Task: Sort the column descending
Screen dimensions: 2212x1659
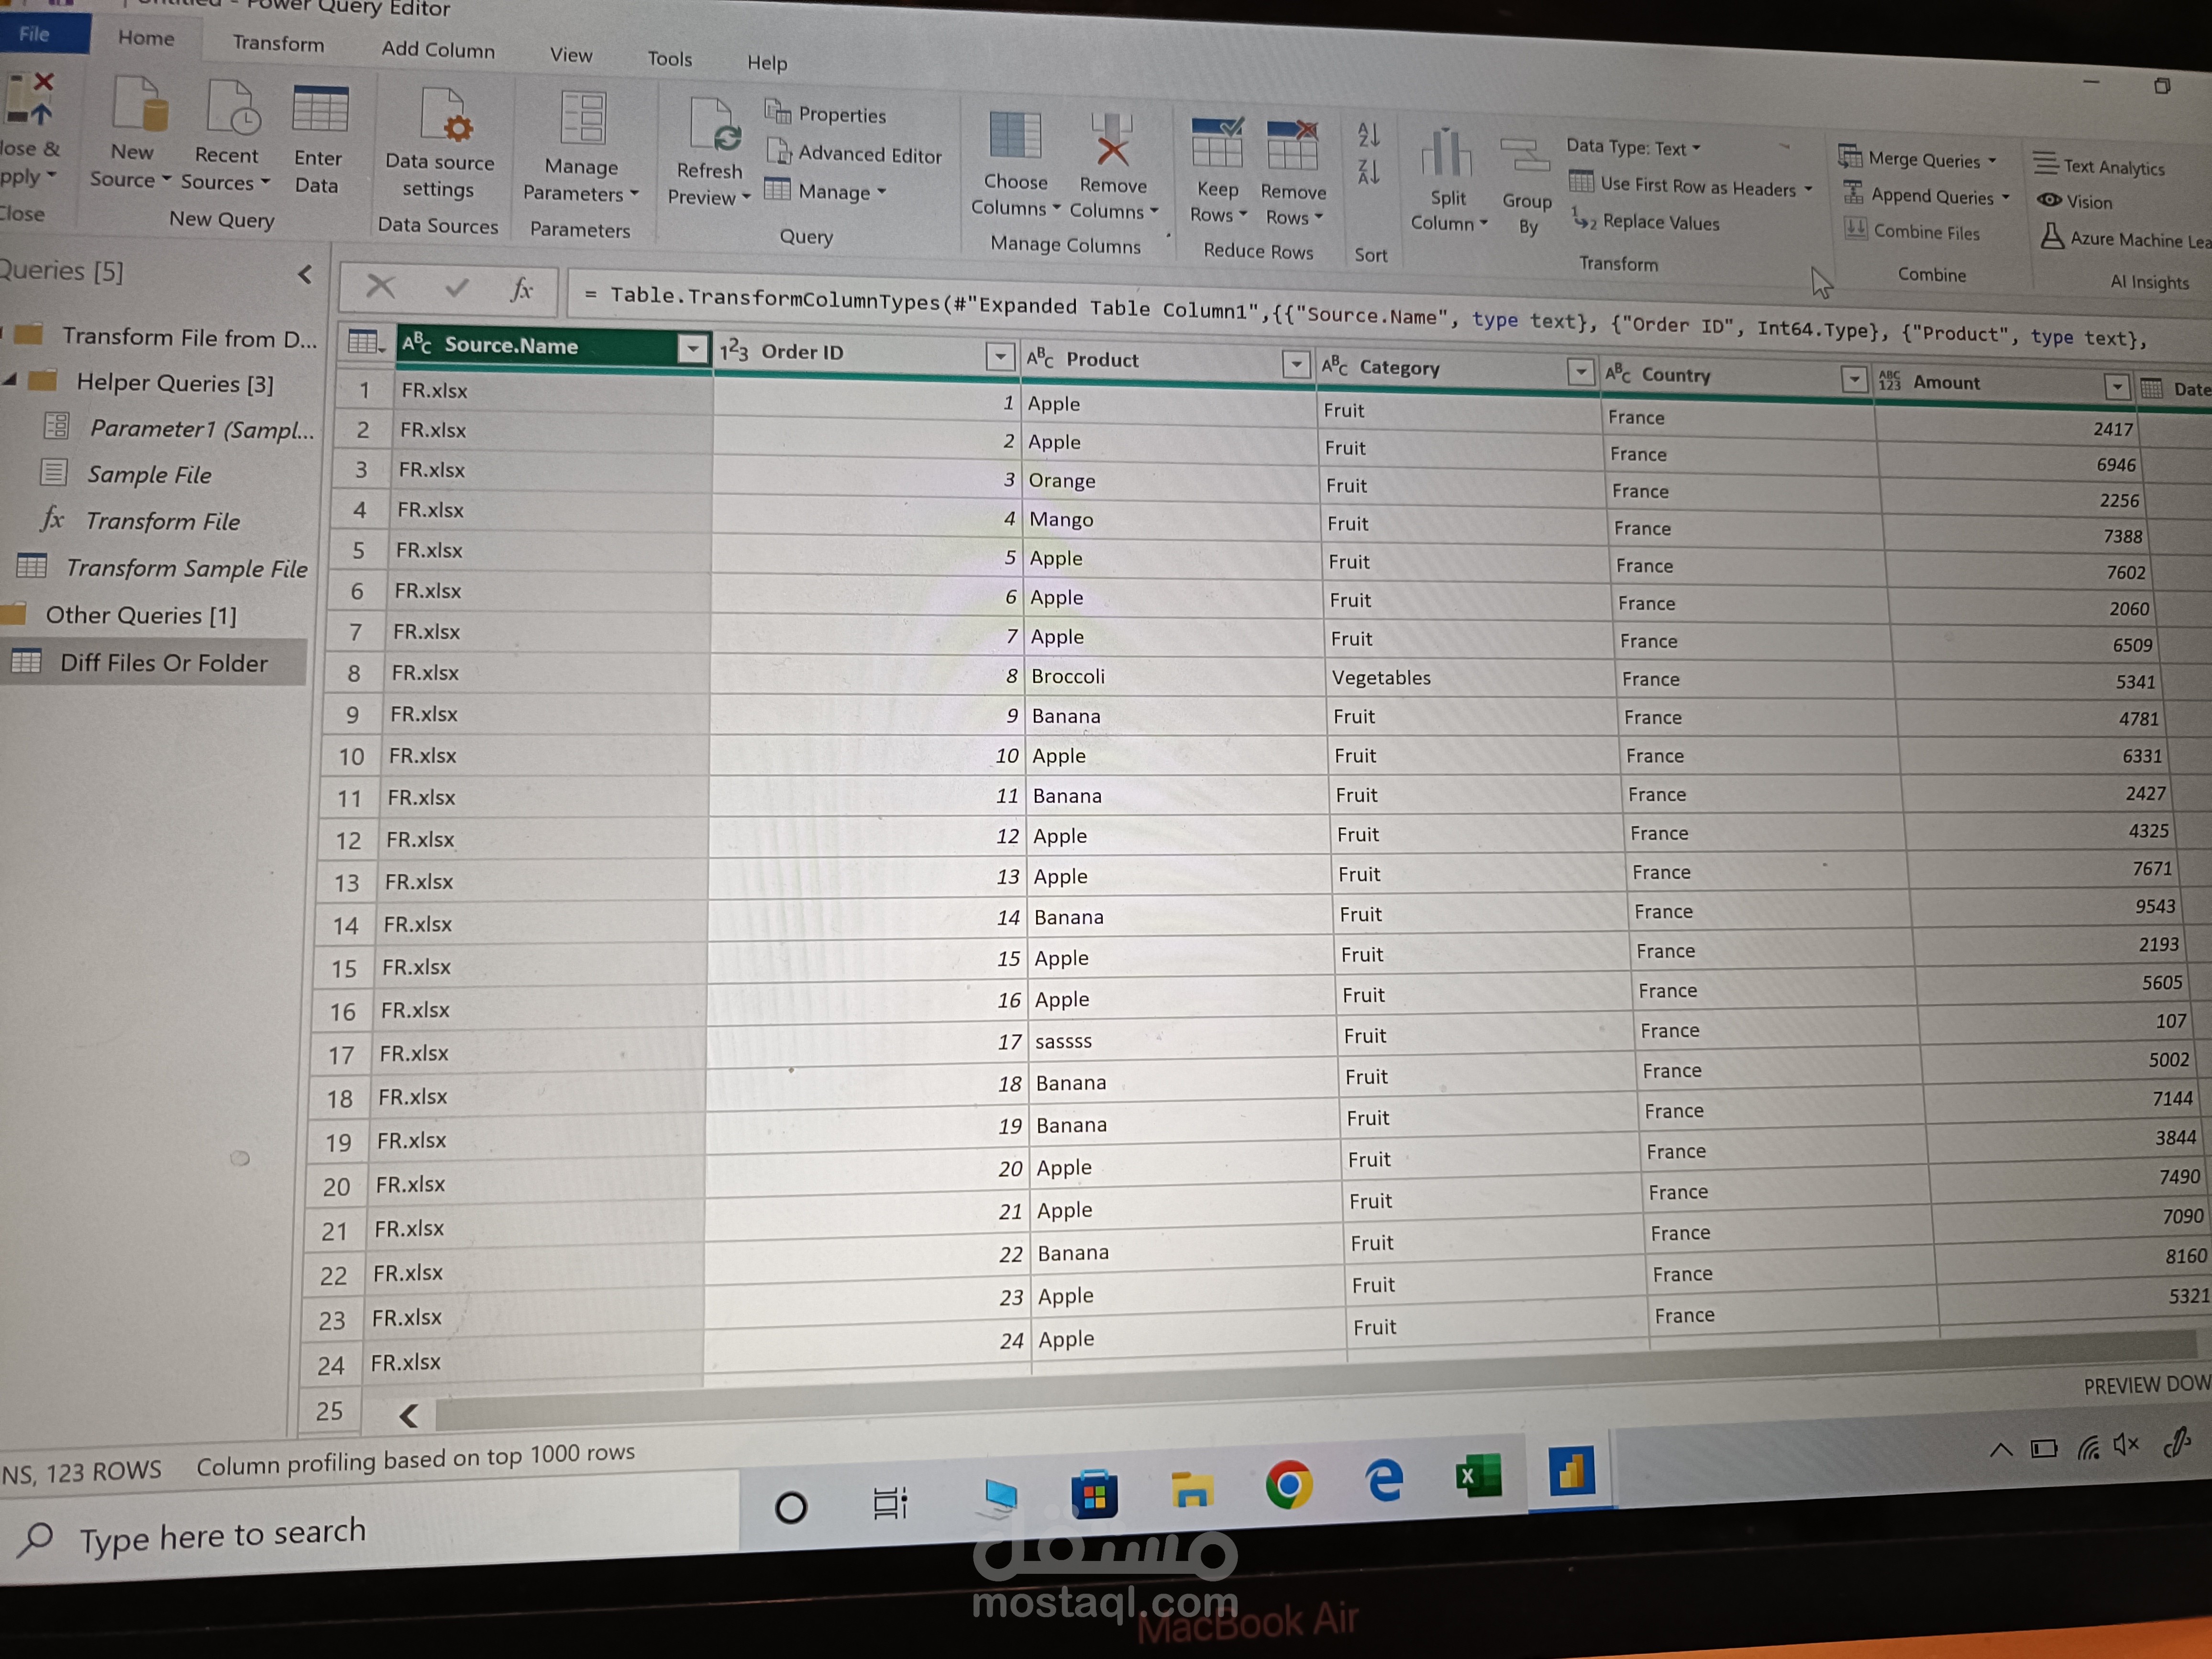Action: coord(1369,172)
